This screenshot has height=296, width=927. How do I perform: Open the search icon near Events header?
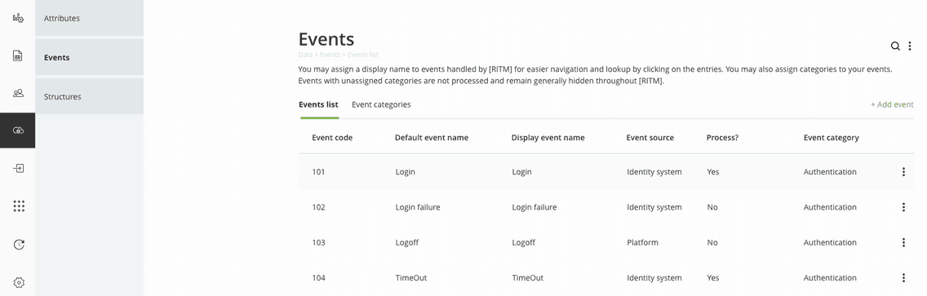(x=895, y=46)
